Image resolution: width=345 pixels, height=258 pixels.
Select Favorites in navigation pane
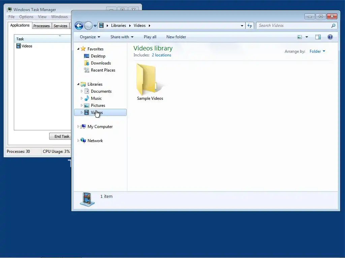(x=95, y=49)
